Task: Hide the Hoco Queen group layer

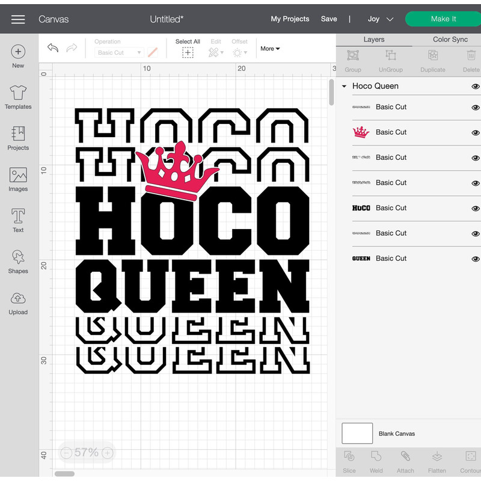Action: coord(476,87)
